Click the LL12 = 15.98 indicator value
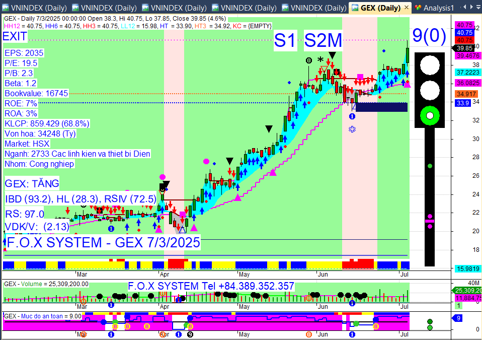This screenshot has width=482, height=340. tap(139, 26)
